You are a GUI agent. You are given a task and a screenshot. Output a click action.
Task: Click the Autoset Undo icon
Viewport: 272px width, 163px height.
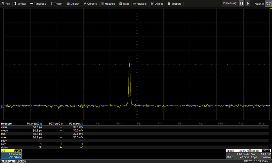point(268,3)
